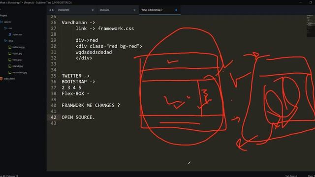The image size is (315, 177).
Task: Click the image icon beside hero.jpg
Action: click(10, 60)
